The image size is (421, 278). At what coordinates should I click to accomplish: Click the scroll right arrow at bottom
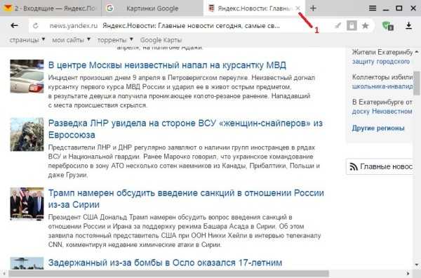pos(408,274)
